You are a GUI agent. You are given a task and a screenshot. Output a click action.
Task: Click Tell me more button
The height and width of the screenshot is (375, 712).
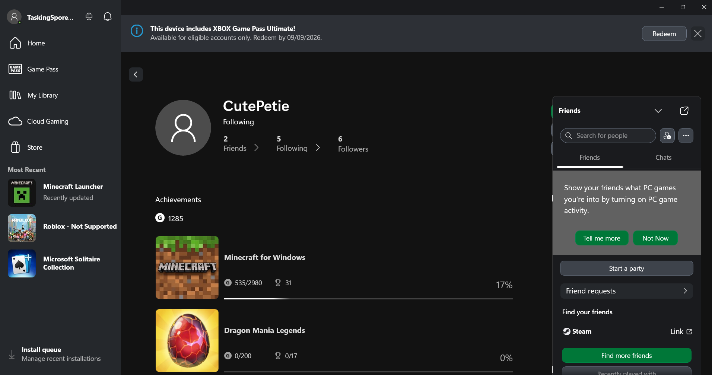602,238
